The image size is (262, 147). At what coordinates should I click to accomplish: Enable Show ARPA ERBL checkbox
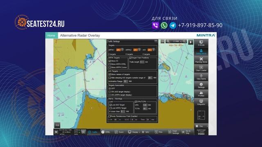[x=110, y=64]
